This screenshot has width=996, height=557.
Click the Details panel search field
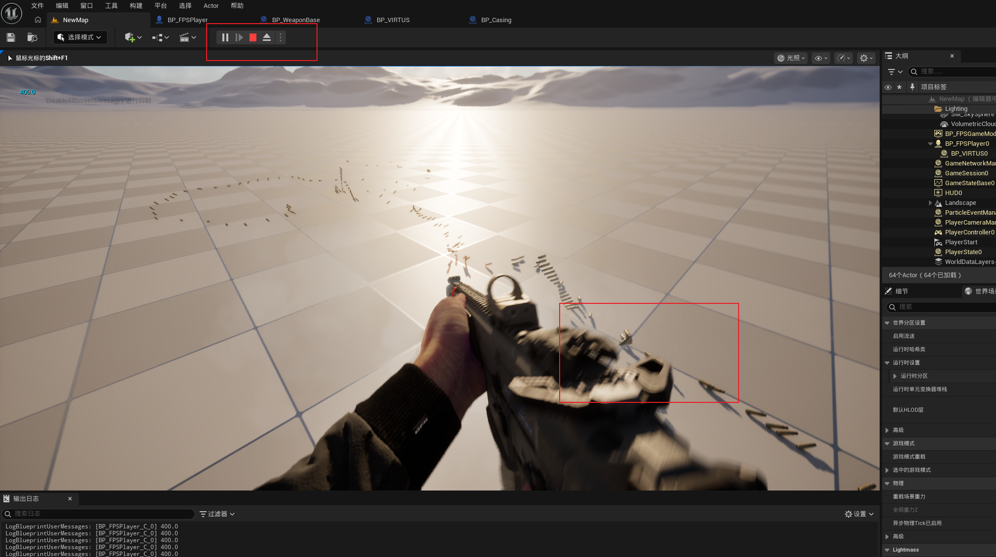[941, 307]
